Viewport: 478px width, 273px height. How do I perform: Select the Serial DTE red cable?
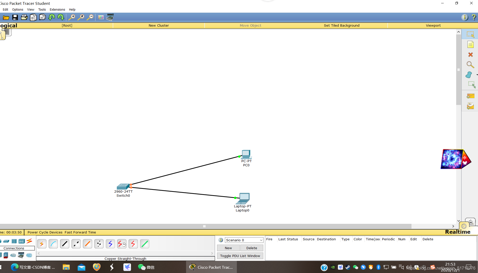coord(133,244)
